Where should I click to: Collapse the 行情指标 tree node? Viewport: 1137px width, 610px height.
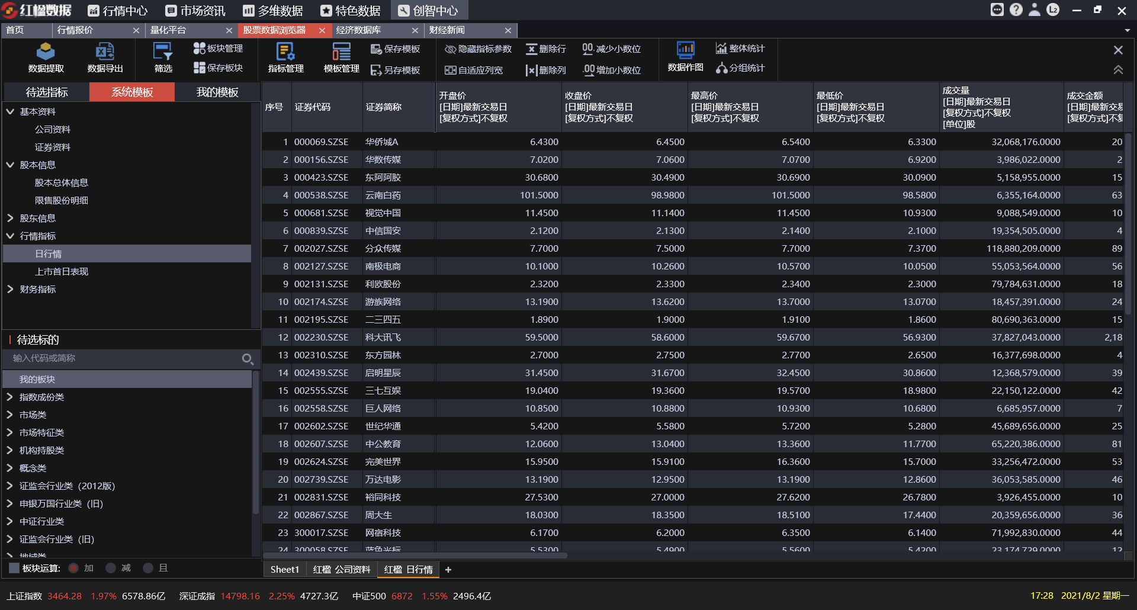[10, 236]
